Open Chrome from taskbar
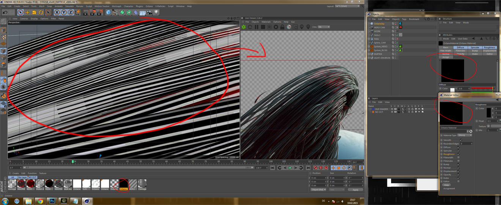Screen dimensions: 501x205 click(x=40, y=201)
